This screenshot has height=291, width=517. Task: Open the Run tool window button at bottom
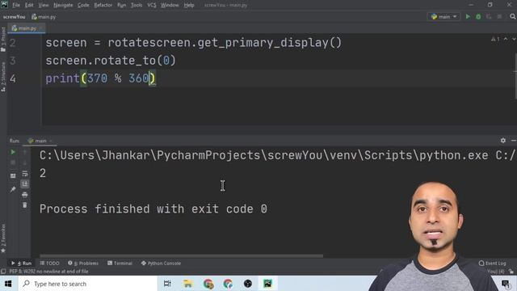point(21,264)
